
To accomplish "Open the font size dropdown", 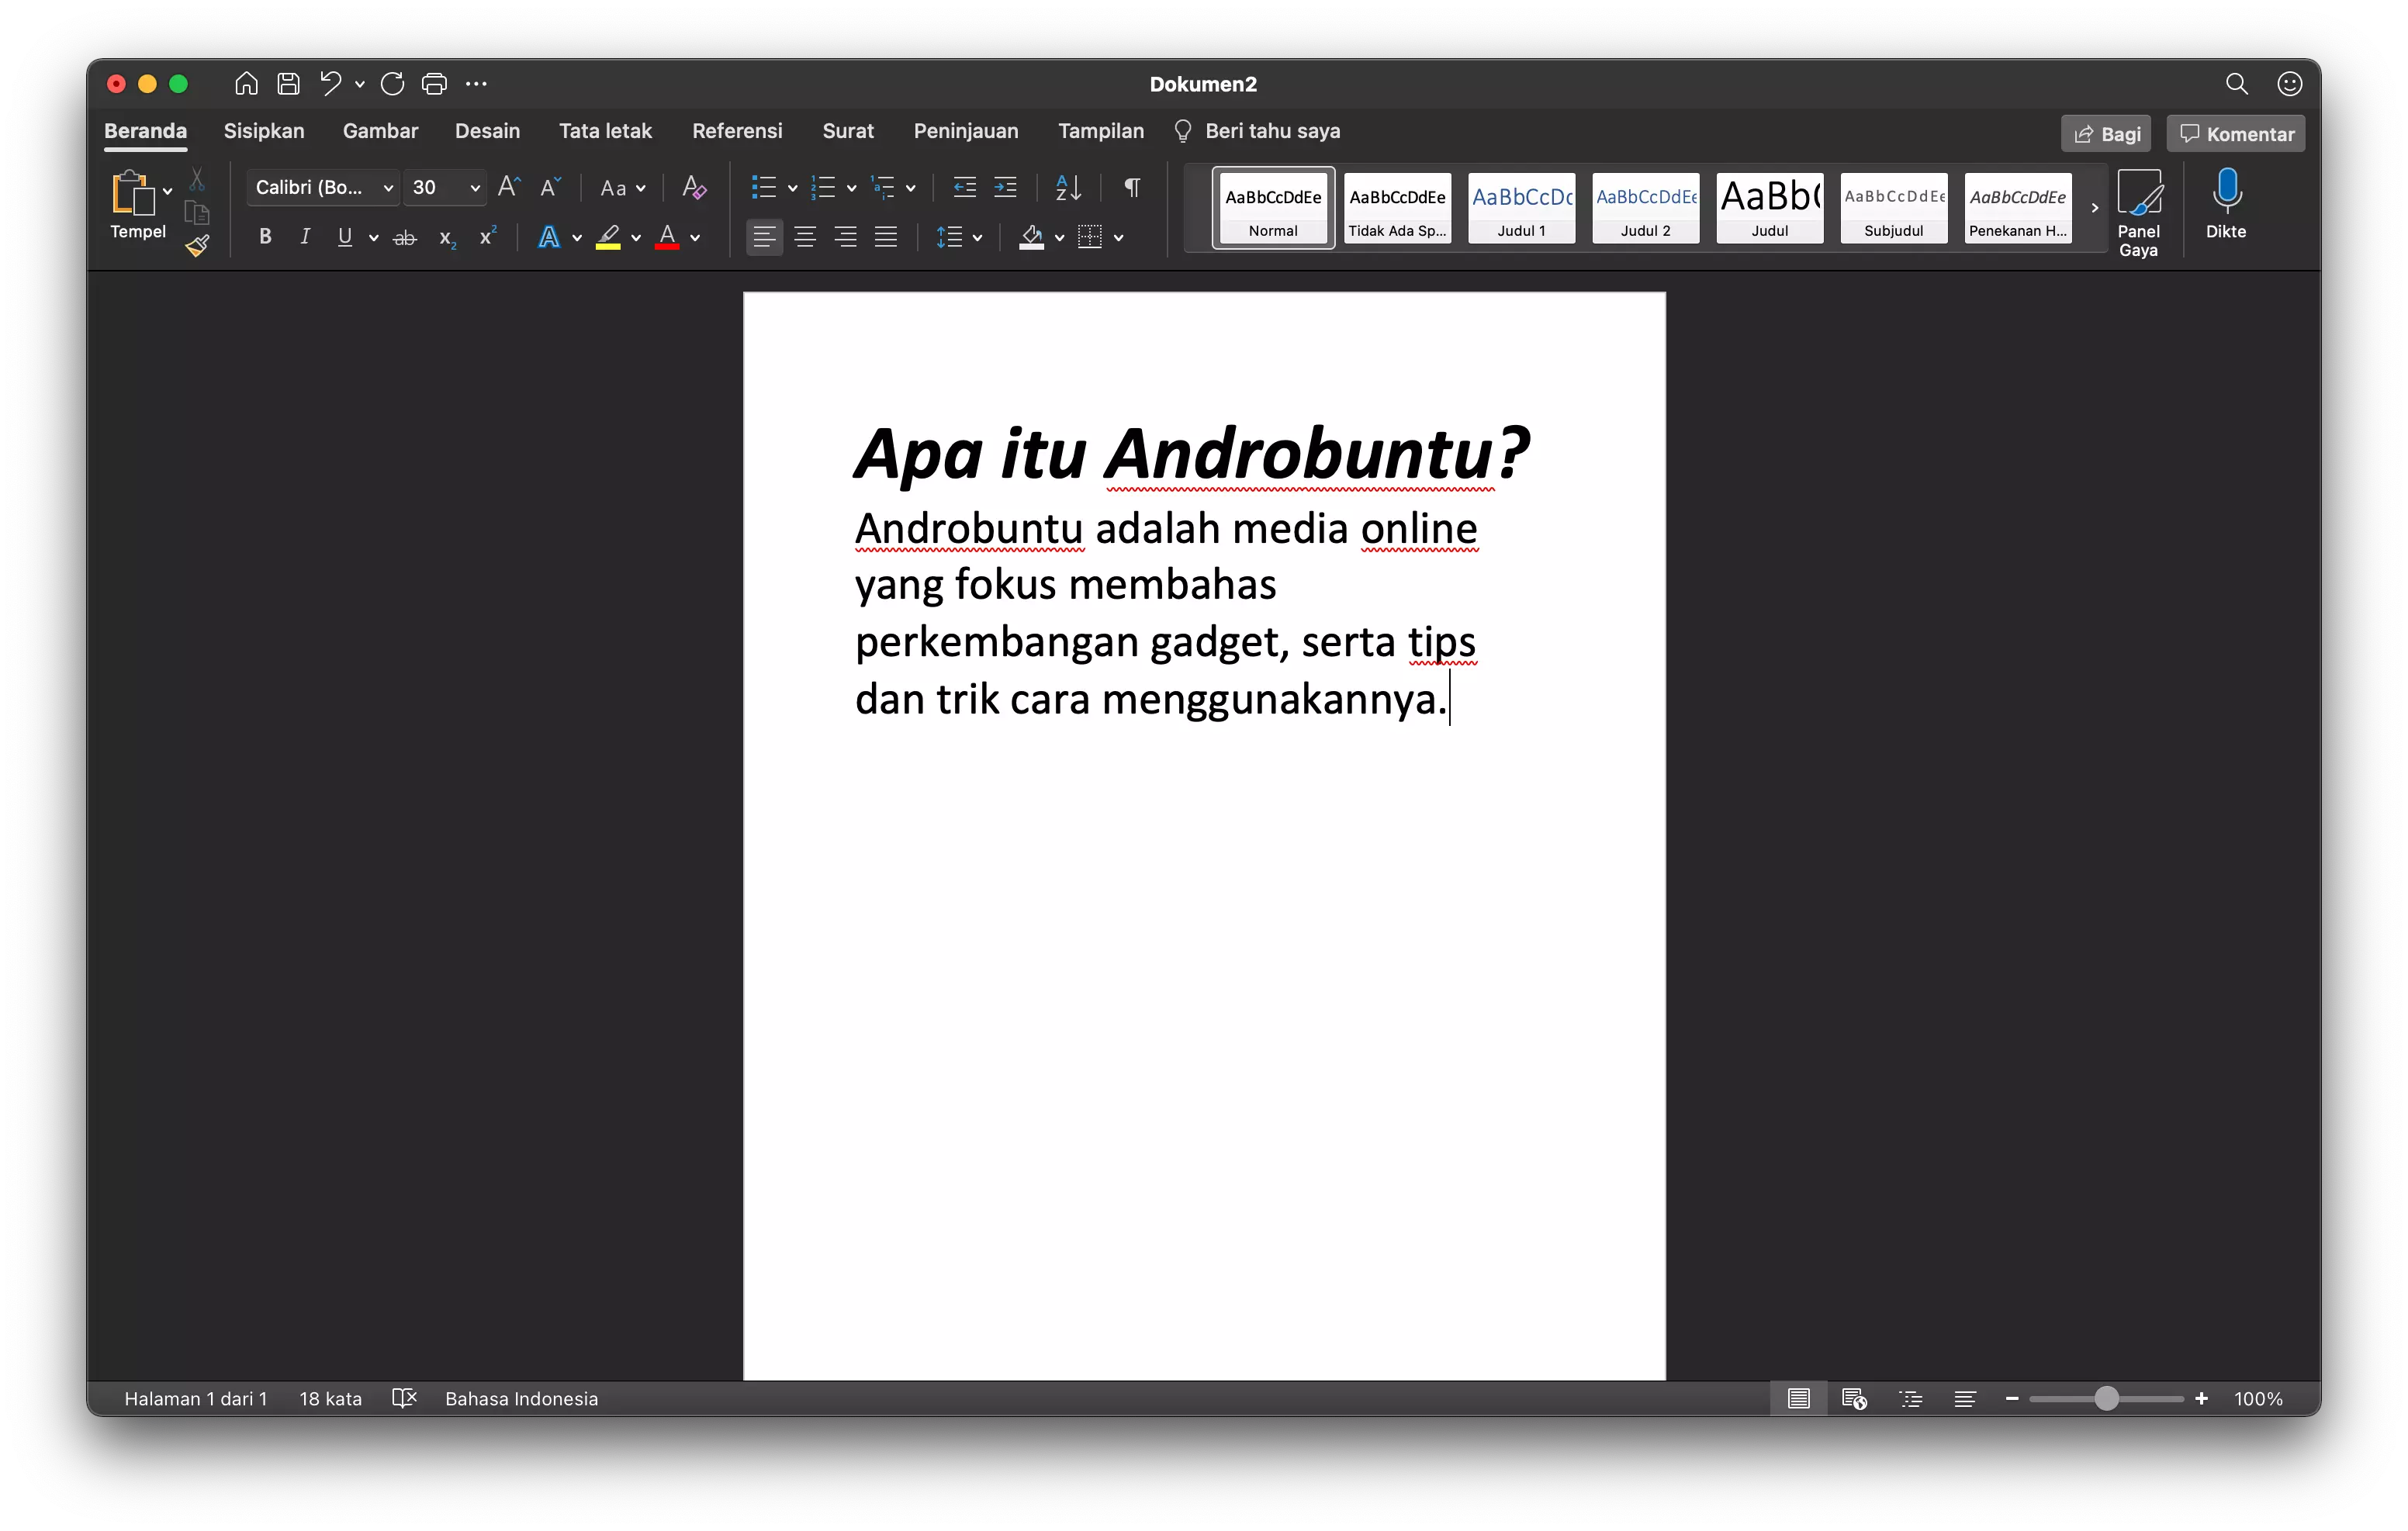I will pyautogui.click(x=475, y=187).
